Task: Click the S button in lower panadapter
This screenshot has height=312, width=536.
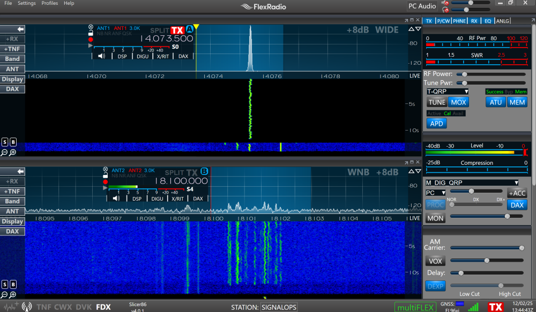Action: [4, 284]
